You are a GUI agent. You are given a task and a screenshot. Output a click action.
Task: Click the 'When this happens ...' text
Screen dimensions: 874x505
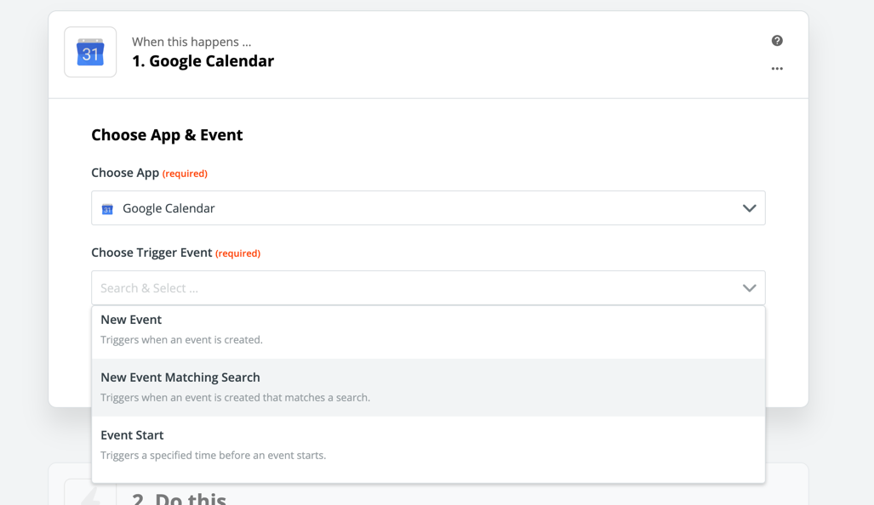tap(191, 42)
